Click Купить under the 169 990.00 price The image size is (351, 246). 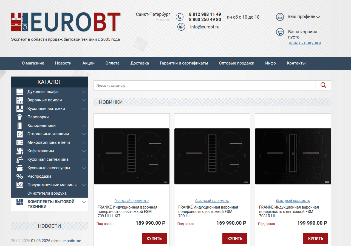click(x=235, y=239)
